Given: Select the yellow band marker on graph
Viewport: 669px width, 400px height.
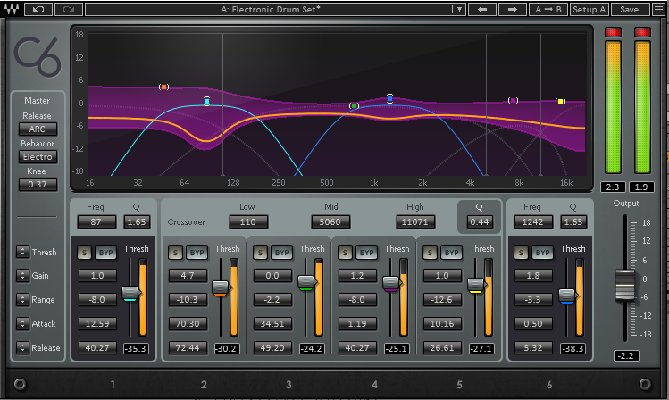Looking at the screenshot, I should click(560, 101).
